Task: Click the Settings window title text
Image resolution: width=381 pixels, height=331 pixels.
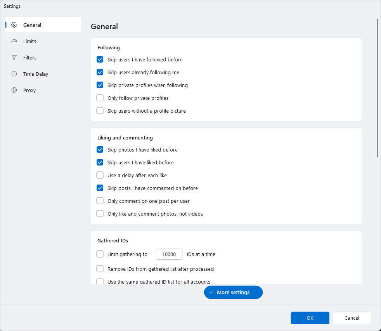Action: [x=12, y=6]
